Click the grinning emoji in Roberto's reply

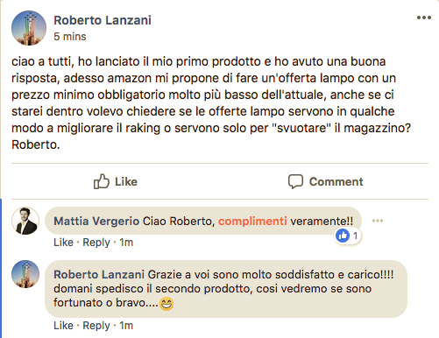tap(166, 303)
